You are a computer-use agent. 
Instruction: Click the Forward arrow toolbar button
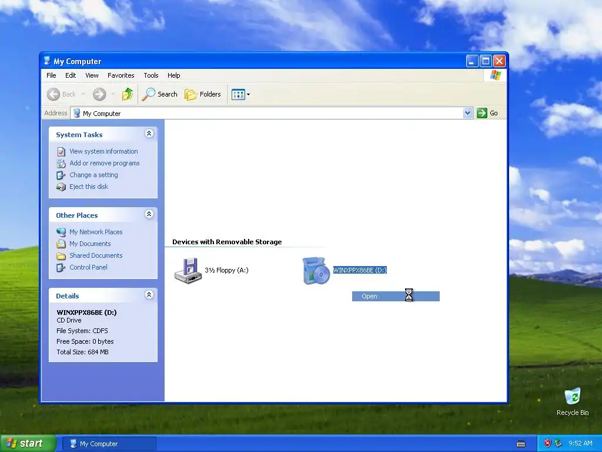[x=99, y=94]
